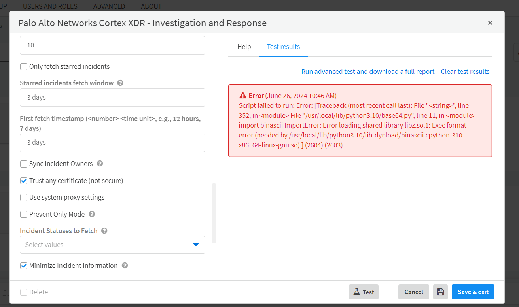Viewport: 519px width, 307px height.
Task: Click help icon next to Minimize Incident Information
Action: tap(125, 266)
